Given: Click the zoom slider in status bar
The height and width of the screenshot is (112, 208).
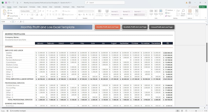Looking at the screenshot, I should (x=196, y=111).
